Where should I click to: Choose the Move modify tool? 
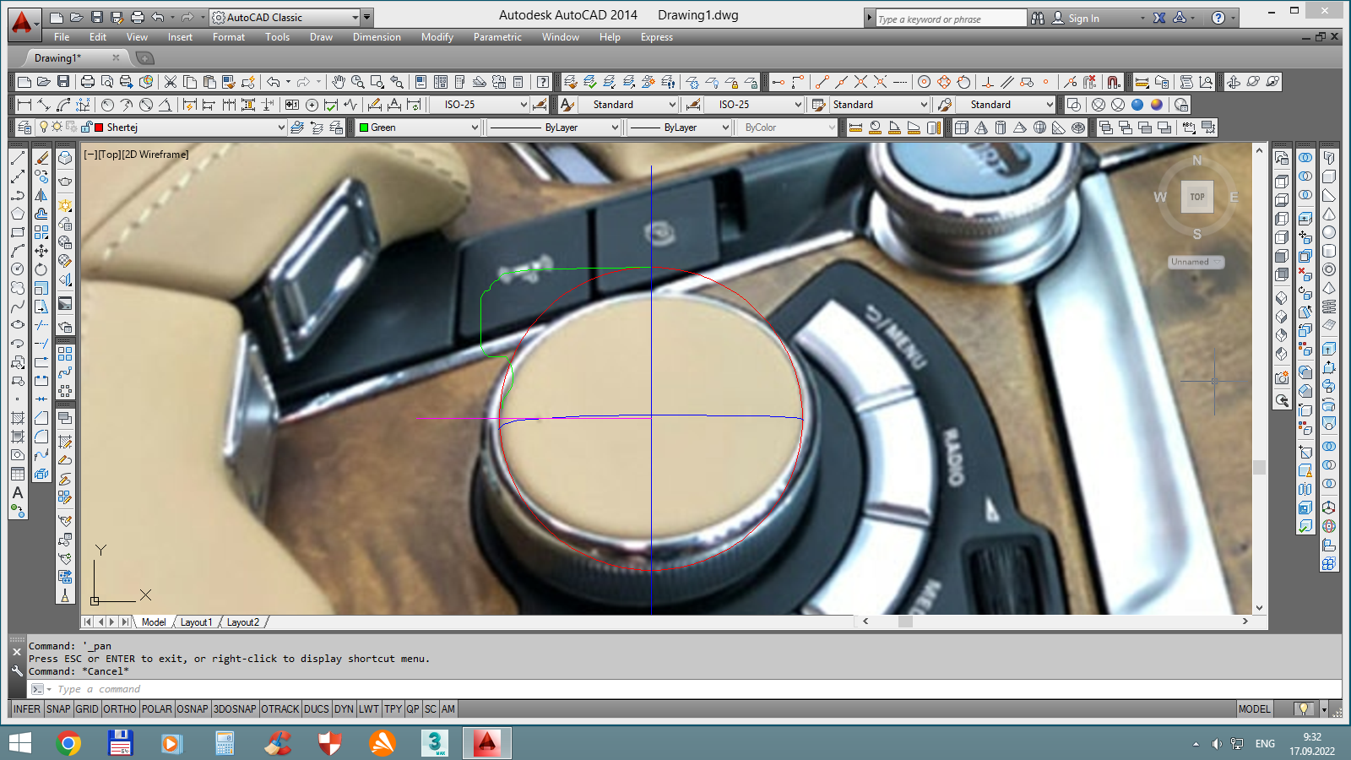(x=41, y=251)
